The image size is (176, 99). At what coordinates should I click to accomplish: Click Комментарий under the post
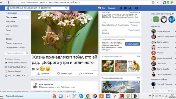[x=65, y=73]
